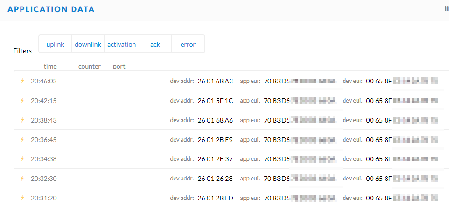Click the lightning icon at 20:32:30 row

pos(22,178)
